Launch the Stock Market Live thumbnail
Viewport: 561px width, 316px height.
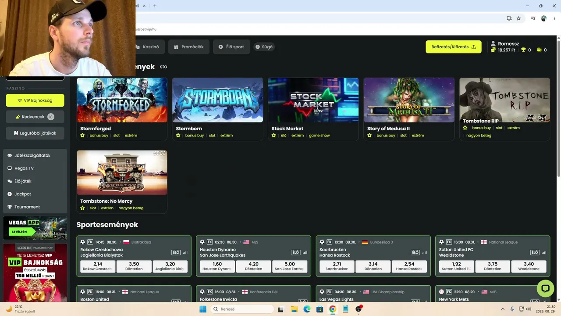click(313, 100)
